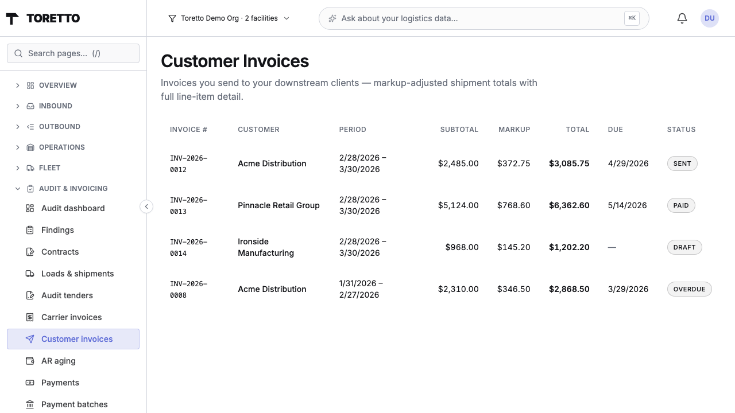Click the sparkle icon in ask bar

click(332, 18)
